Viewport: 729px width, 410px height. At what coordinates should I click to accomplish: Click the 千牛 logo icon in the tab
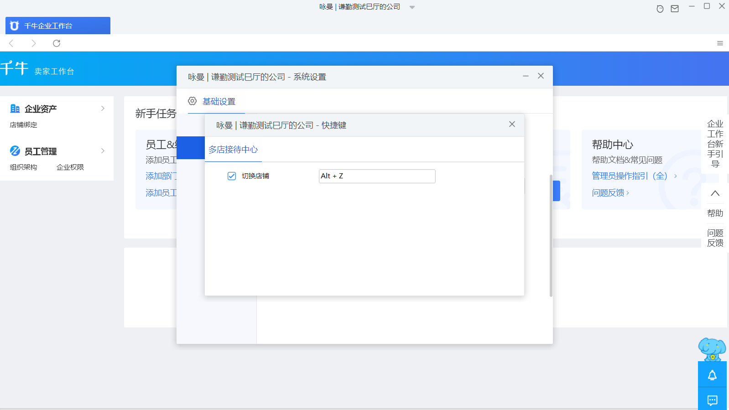click(x=14, y=26)
